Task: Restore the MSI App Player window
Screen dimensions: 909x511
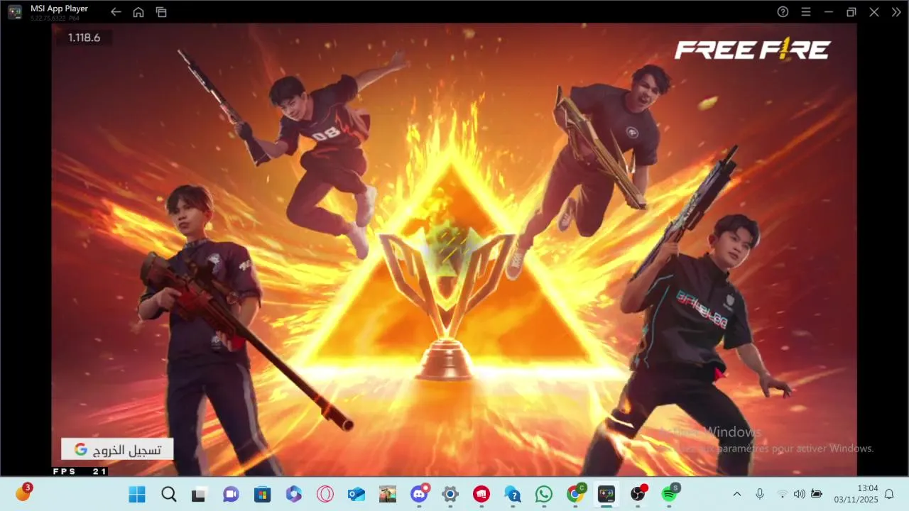Action: coord(851,12)
